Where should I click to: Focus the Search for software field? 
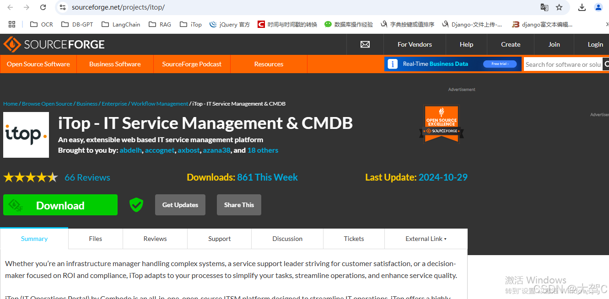click(563, 64)
